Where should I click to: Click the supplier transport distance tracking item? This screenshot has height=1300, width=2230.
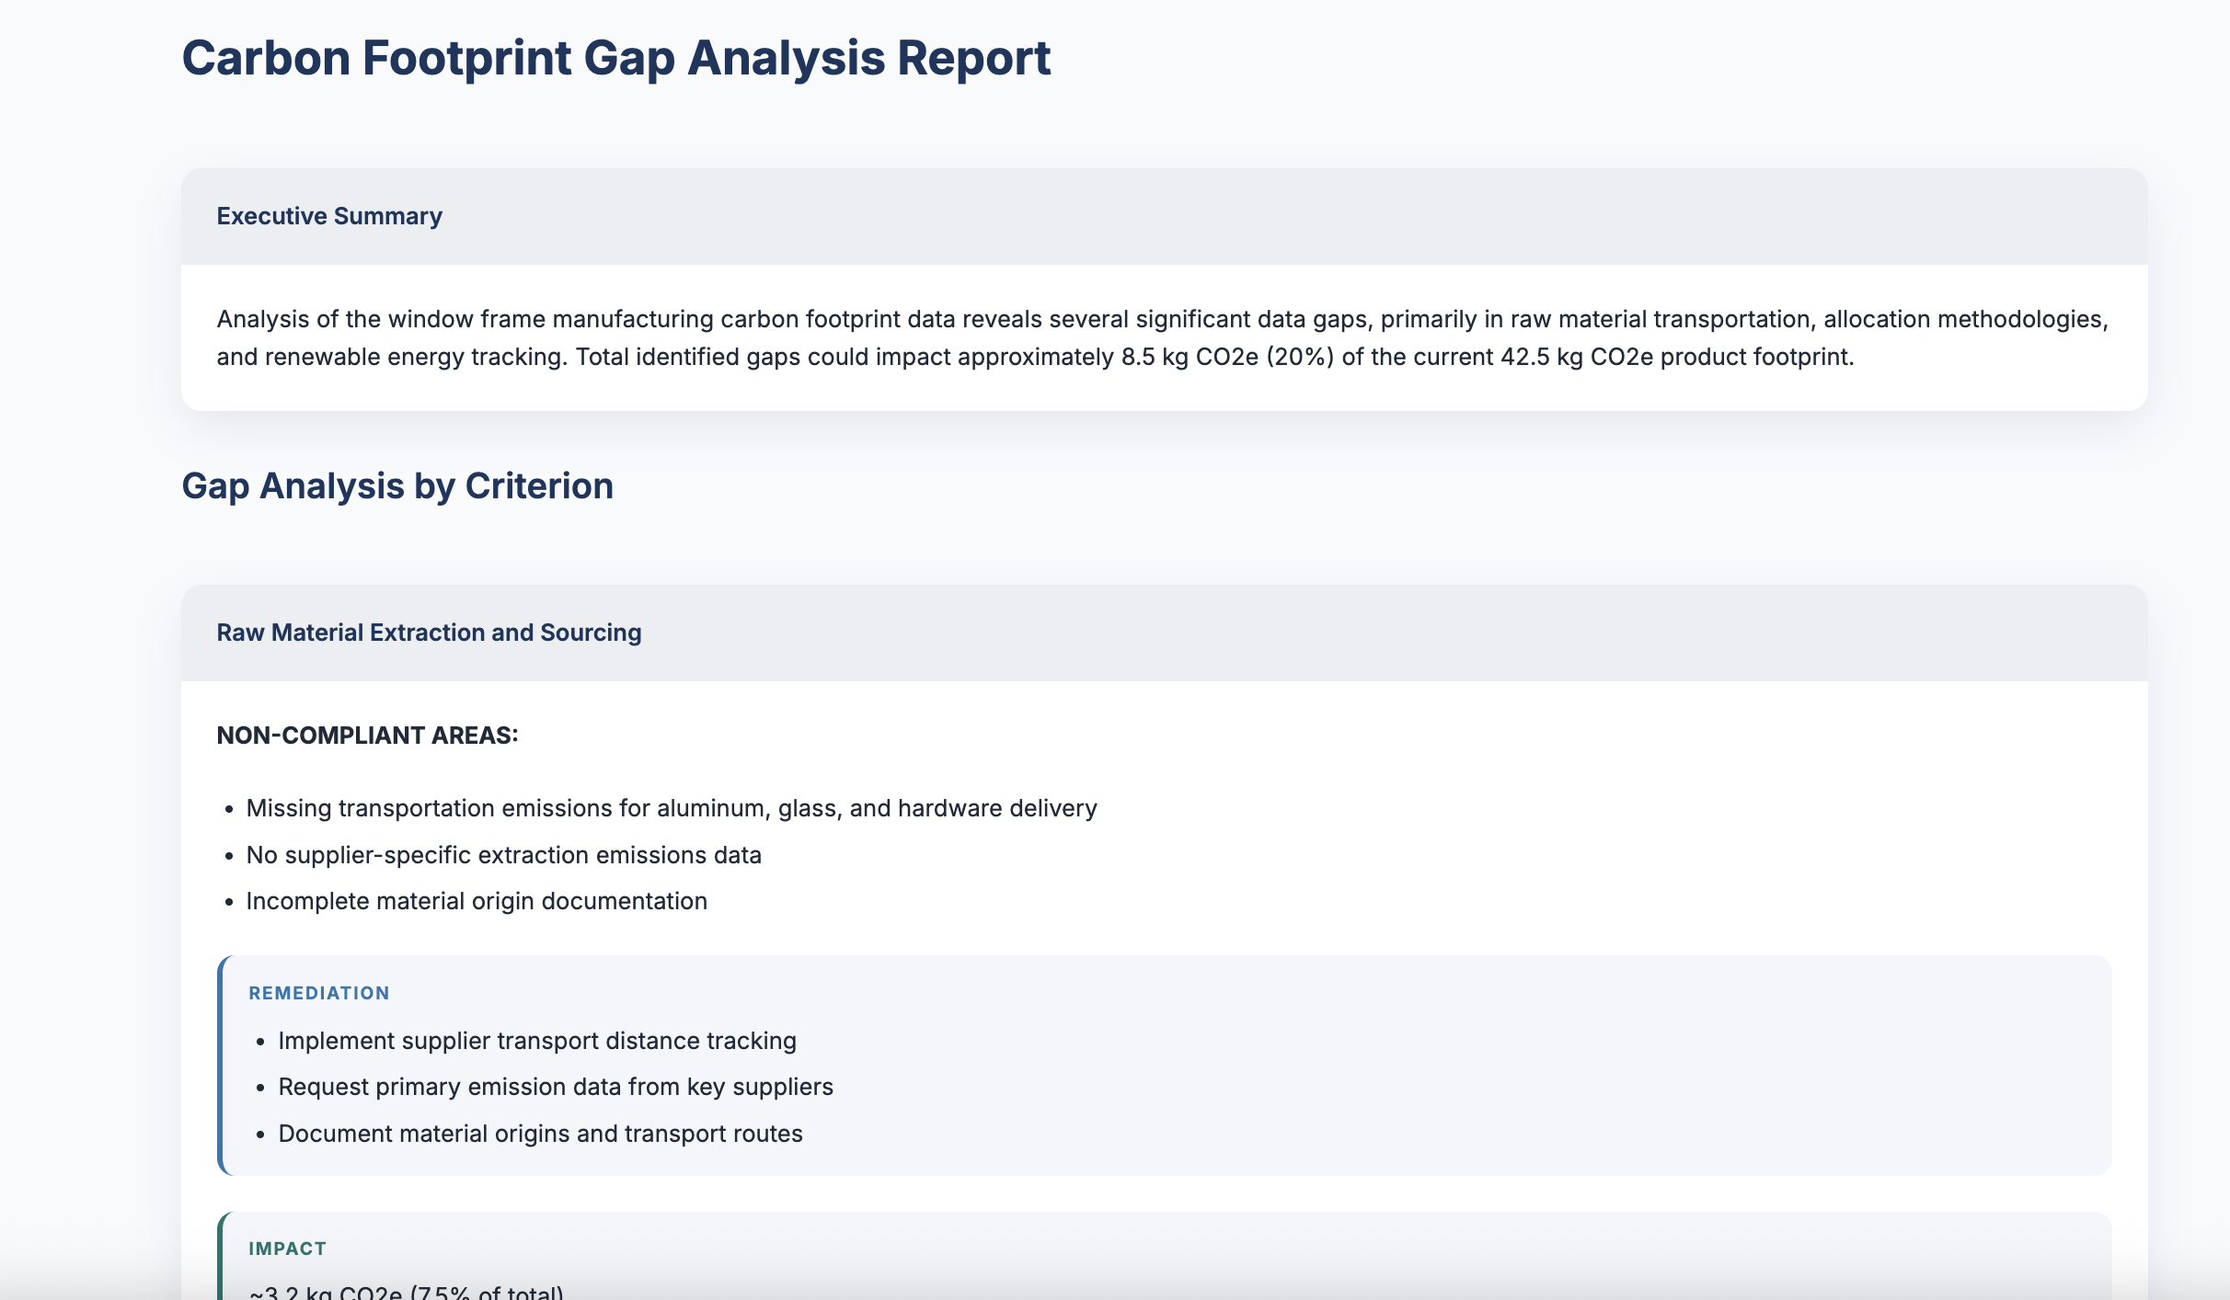click(536, 1041)
